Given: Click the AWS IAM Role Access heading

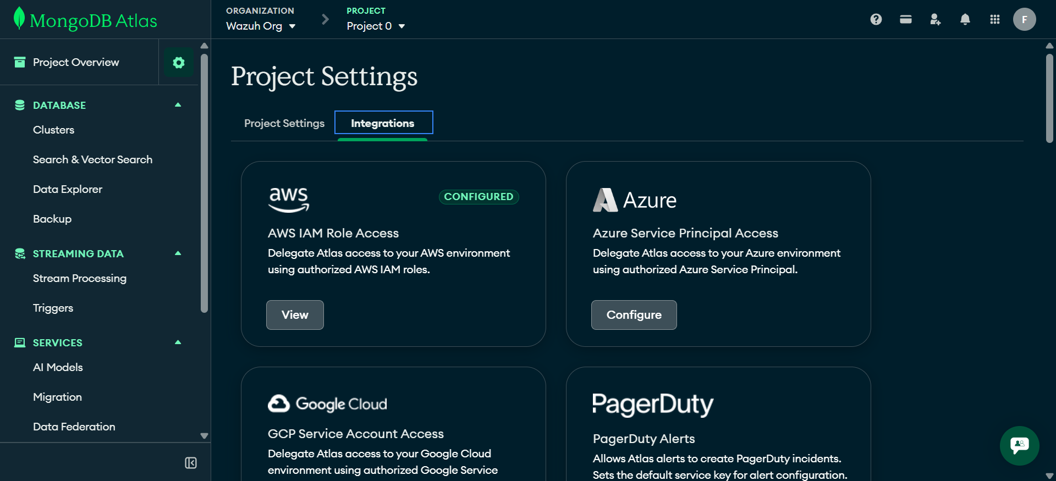Looking at the screenshot, I should click(x=333, y=233).
